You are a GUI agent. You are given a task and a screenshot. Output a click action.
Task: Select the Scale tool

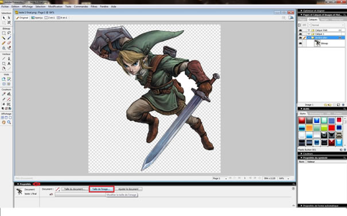[4, 22]
